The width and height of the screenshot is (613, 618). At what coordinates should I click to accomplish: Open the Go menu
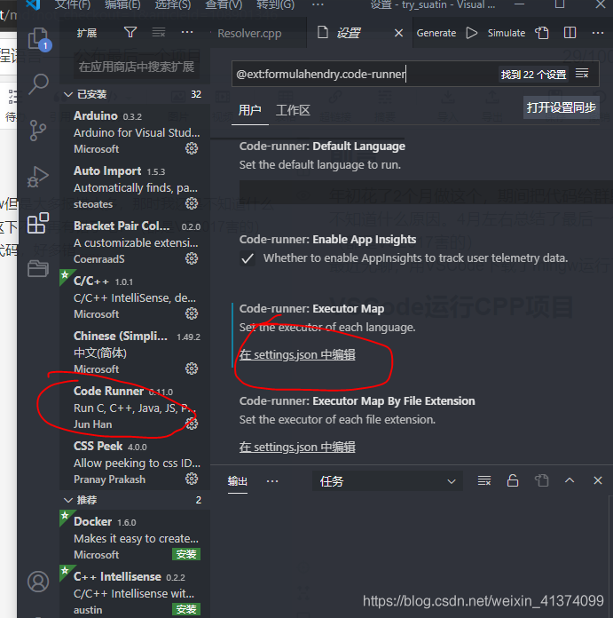coord(275,4)
